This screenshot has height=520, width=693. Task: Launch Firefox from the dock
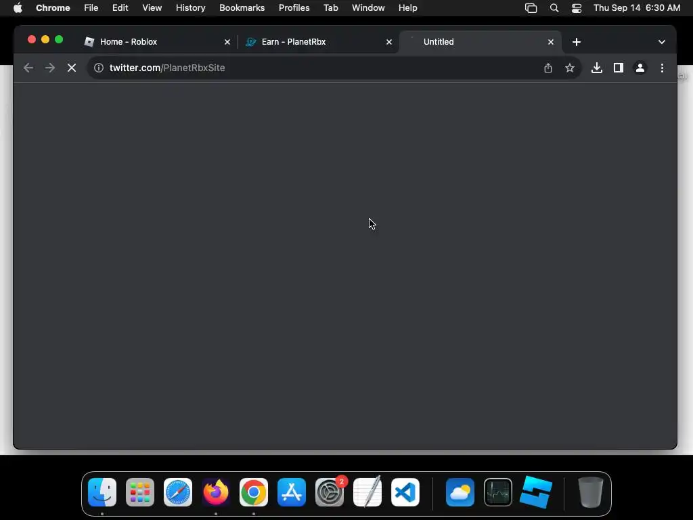point(216,492)
